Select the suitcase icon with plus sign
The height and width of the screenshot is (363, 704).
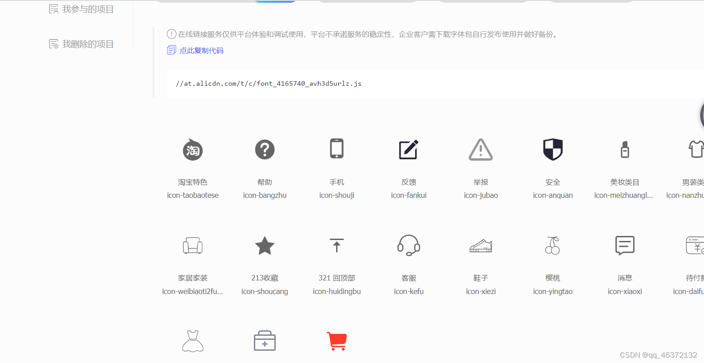(265, 341)
